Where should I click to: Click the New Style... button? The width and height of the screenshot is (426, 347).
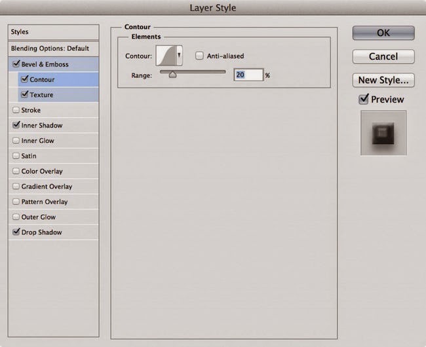coord(383,80)
